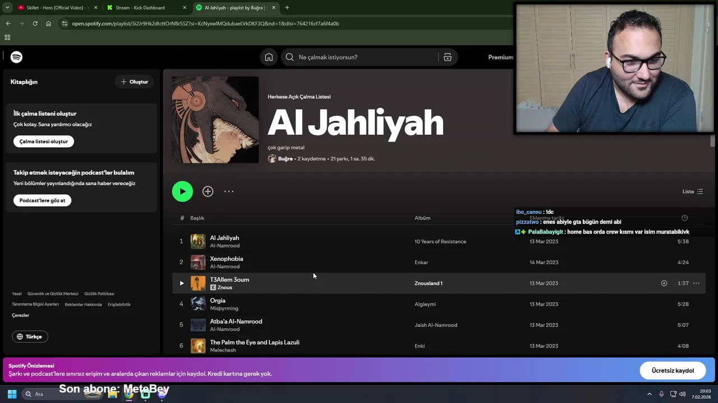The width and height of the screenshot is (718, 403).
Task: Click the Al Jahliyah playlist cover art
Action: (215, 120)
